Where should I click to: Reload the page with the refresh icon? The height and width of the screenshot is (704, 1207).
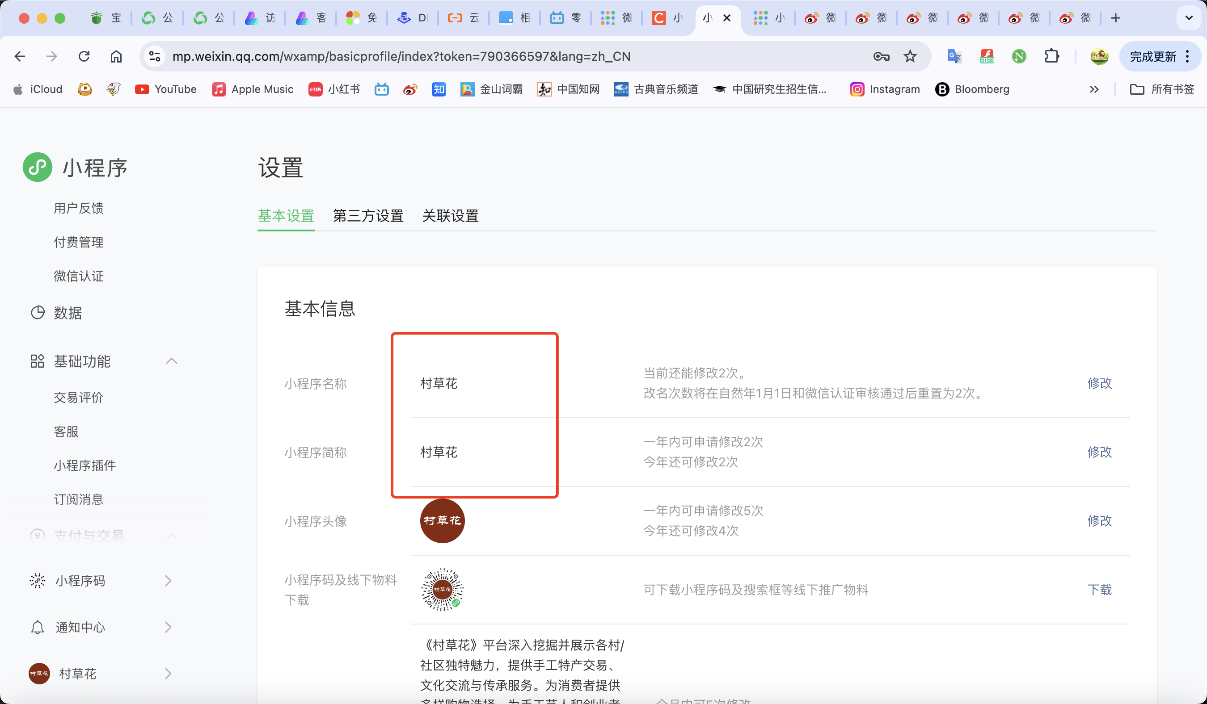point(84,56)
